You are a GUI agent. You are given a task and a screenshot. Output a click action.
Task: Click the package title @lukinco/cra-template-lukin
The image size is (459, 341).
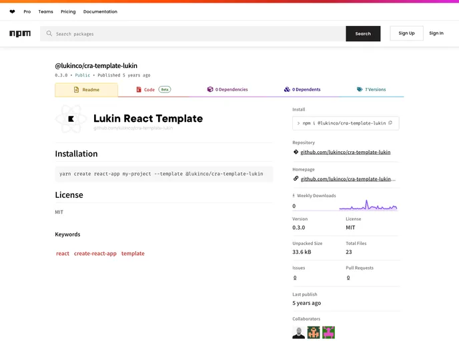96,66
